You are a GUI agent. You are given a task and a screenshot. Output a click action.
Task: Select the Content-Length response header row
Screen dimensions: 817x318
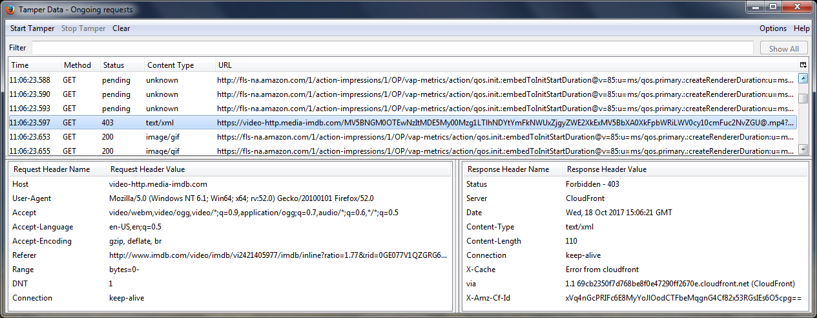636,241
